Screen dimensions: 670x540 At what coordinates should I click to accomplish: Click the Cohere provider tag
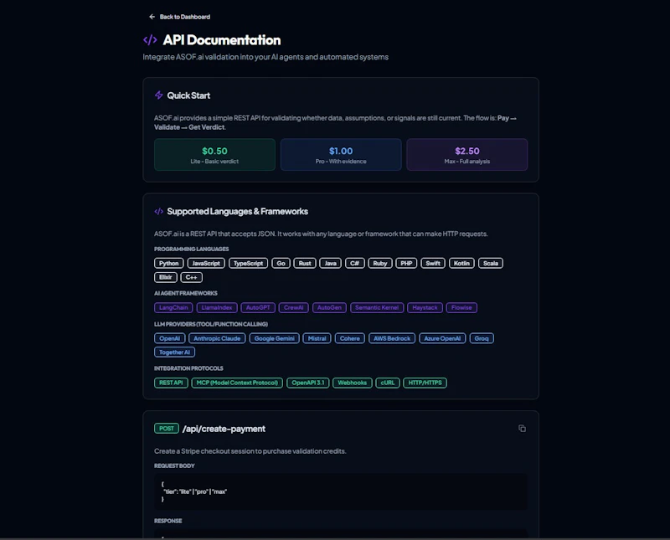point(350,338)
